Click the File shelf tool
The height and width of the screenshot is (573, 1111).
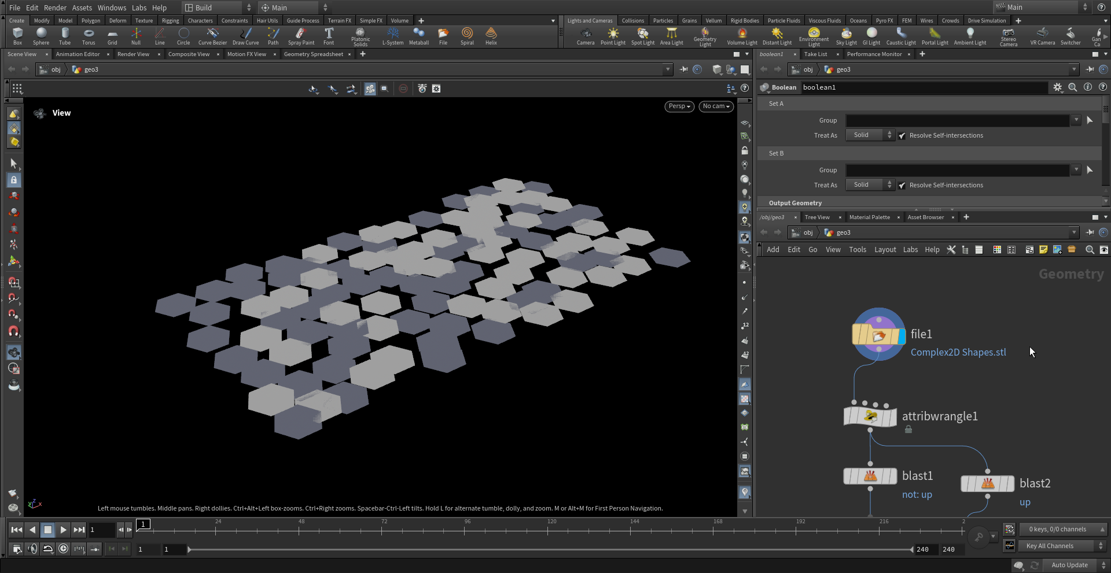tap(443, 36)
